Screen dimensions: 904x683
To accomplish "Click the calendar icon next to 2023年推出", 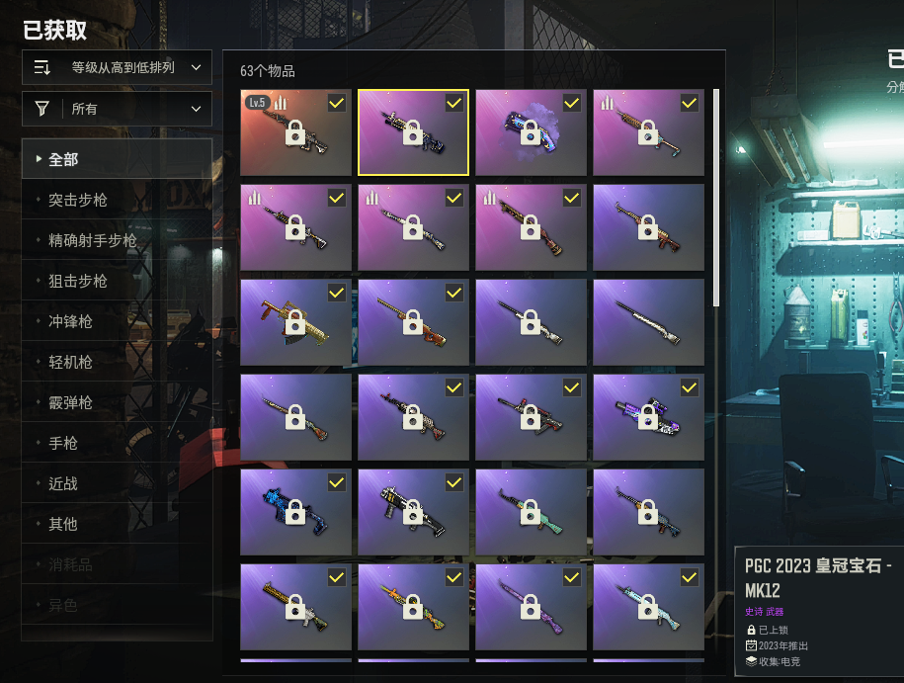I will [751, 645].
